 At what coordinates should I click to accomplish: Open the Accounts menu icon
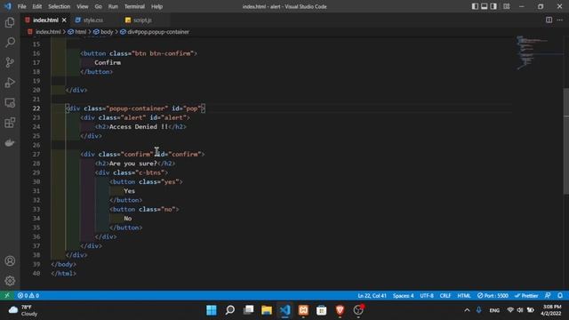(x=10, y=260)
